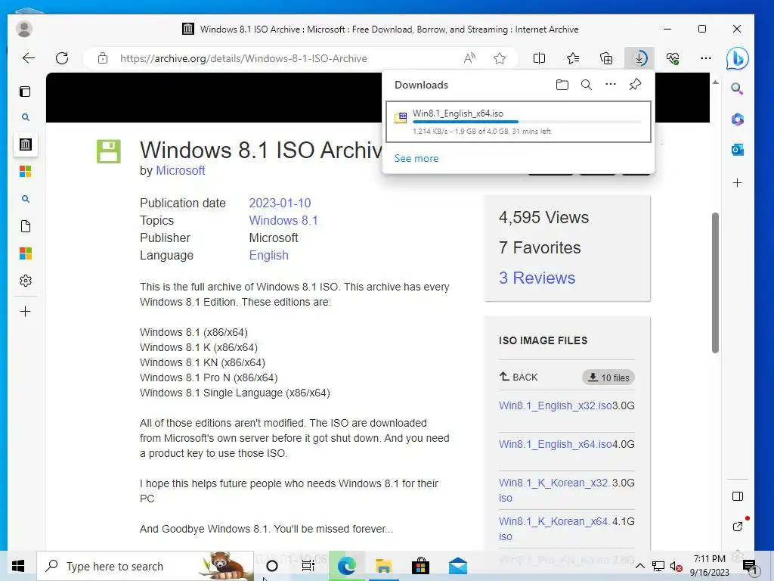Toggle the Downloads toolbar button
774x581 pixels.
pos(639,58)
